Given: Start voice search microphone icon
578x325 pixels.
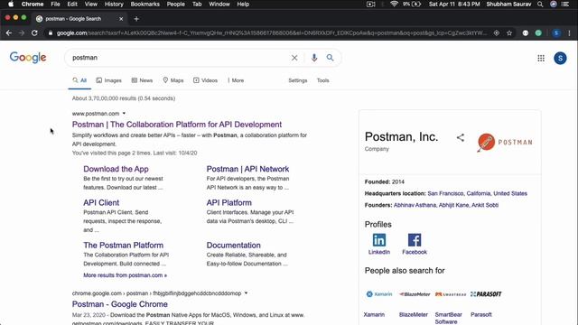Looking at the screenshot, I should [x=314, y=58].
